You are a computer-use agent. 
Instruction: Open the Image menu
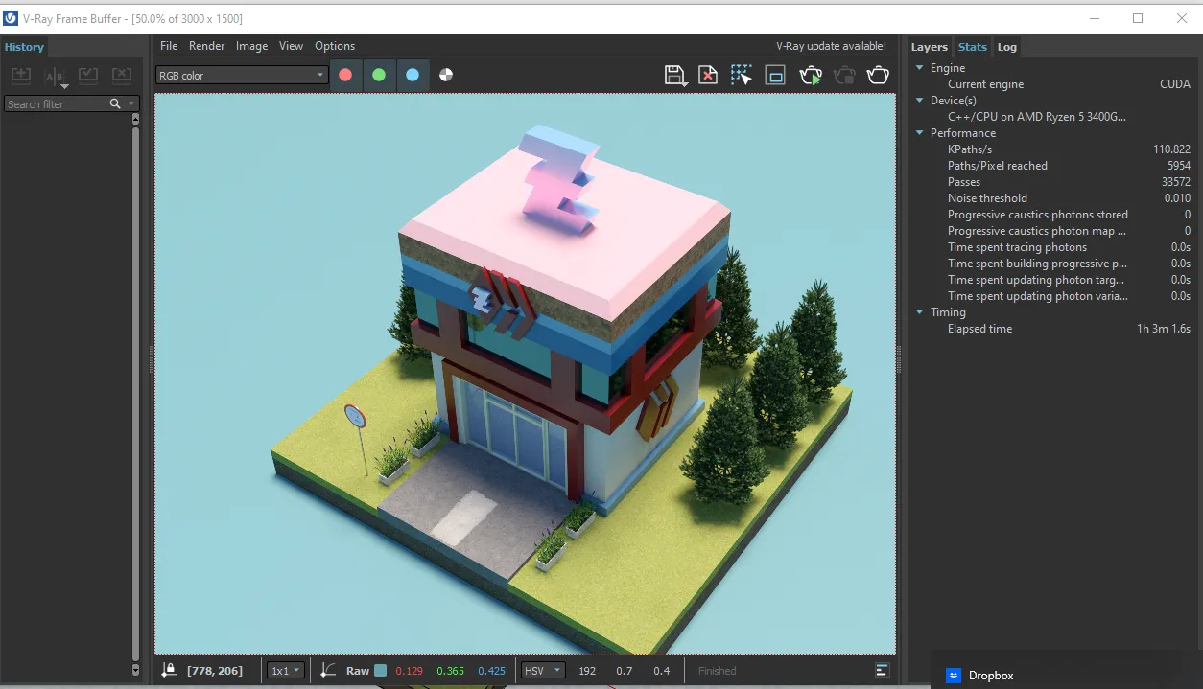[251, 46]
